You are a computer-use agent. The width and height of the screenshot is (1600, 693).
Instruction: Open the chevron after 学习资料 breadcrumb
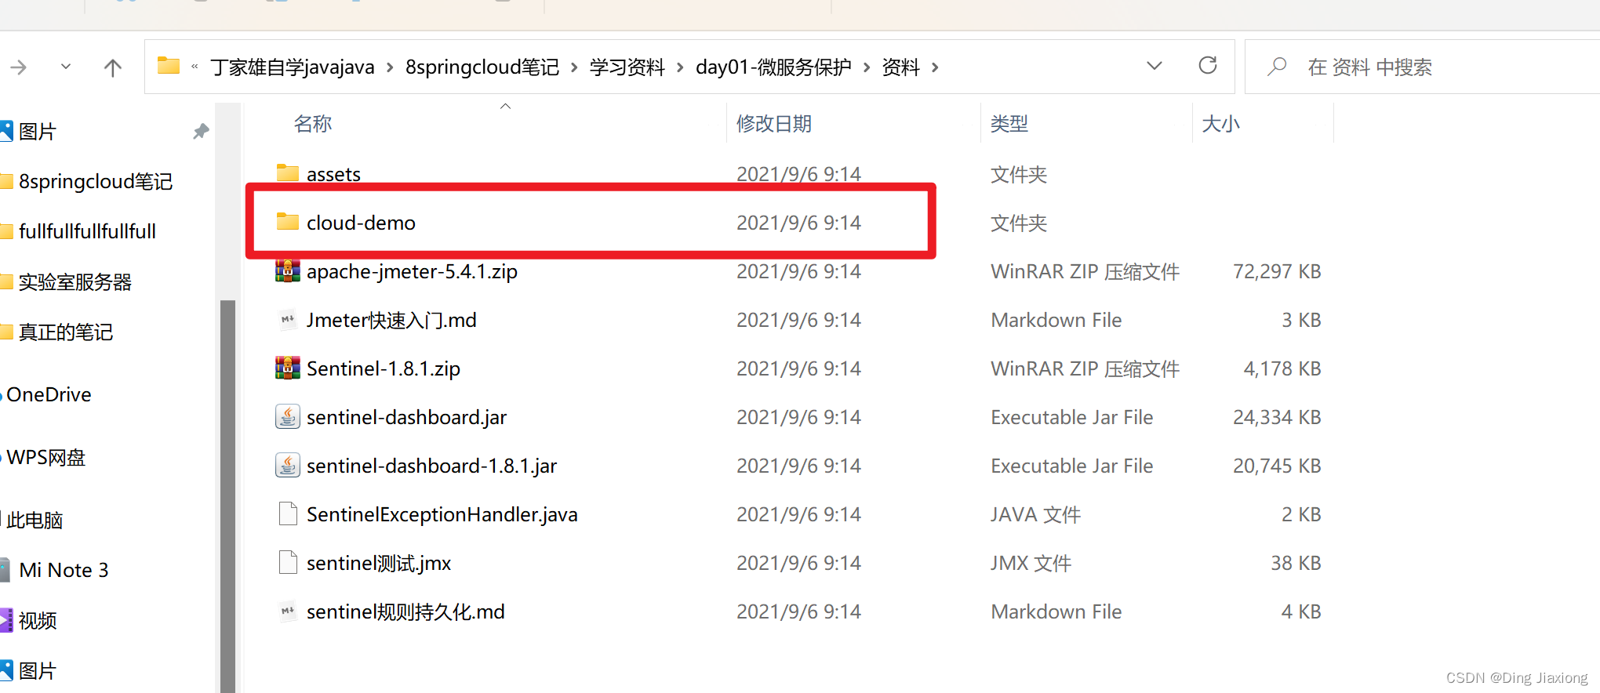(x=680, y=67)
